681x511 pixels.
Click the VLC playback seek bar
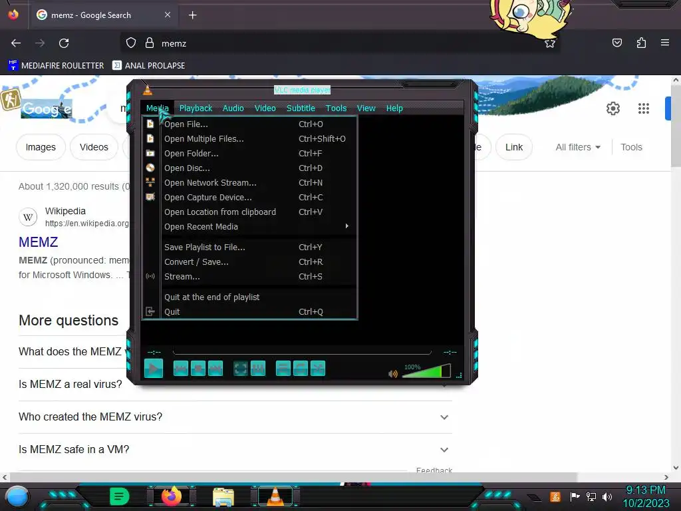point(302,352)
